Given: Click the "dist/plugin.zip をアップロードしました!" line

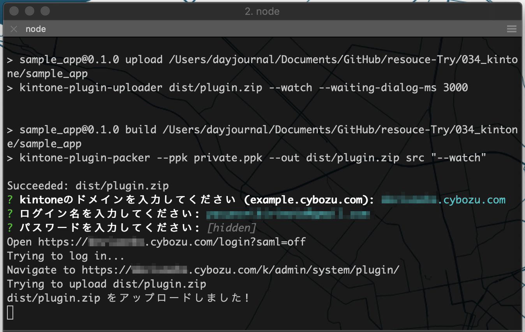Looking at the screenshot, I should coord(129,298).
